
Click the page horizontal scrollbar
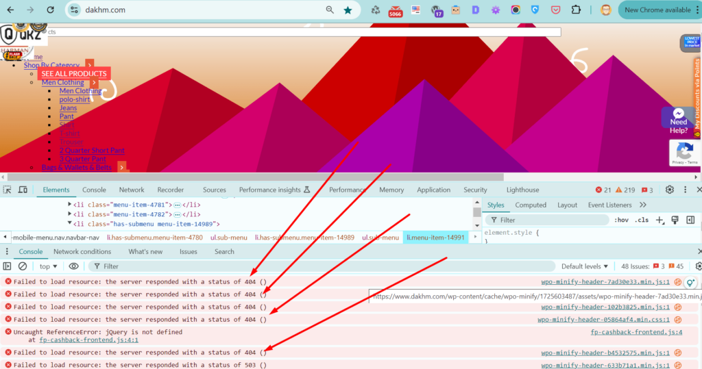255,177
